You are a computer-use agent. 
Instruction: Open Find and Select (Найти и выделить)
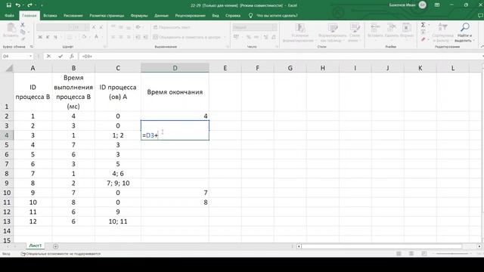pos(464,32)
